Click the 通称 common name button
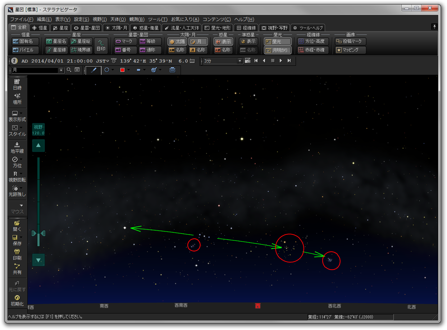The height and width of the screenshot is (330, 447). pyautogui.click(x=150, y=50)
